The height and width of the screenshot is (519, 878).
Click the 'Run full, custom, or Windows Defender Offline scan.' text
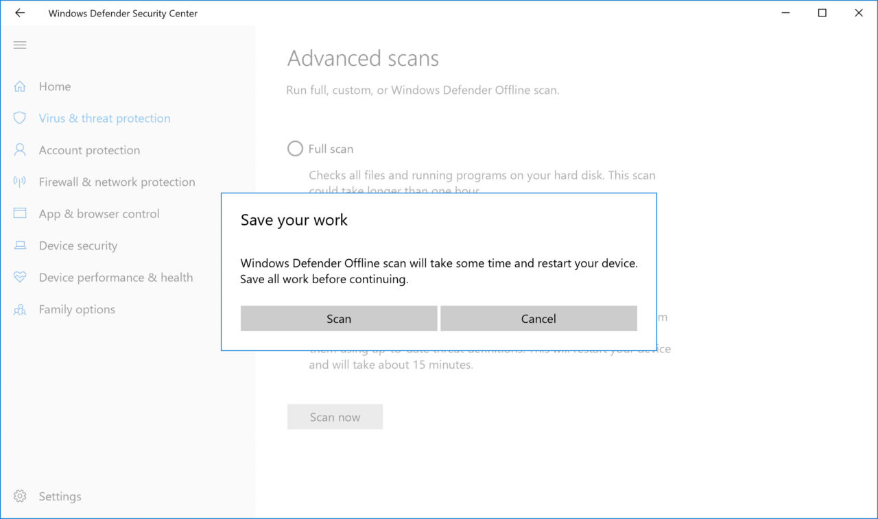click(423, 90)
